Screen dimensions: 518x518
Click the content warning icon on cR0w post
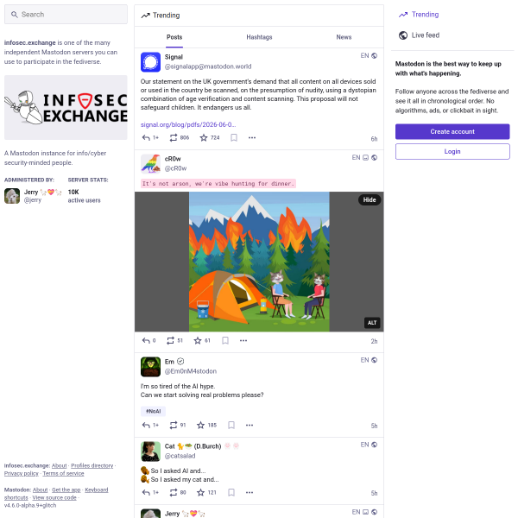365,158
